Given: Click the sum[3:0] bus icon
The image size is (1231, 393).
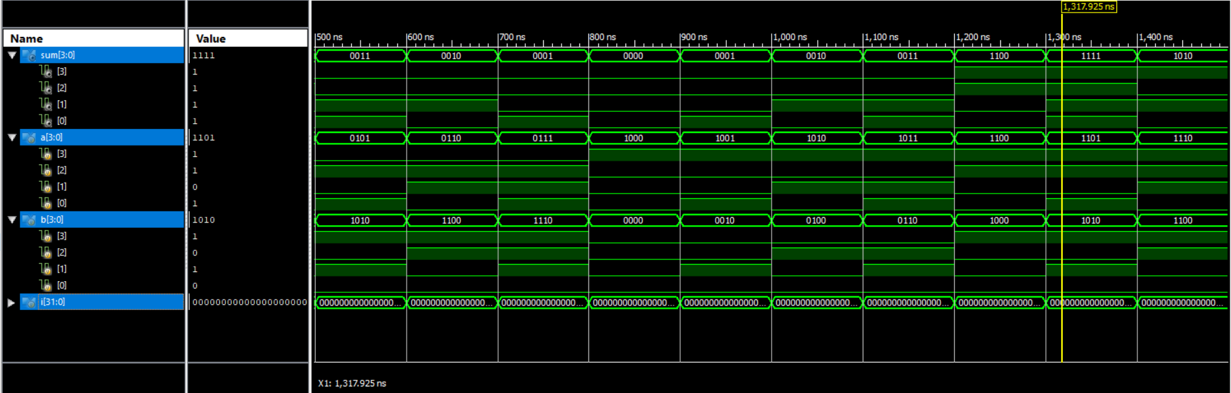Looking at the screenshot, I should [30, 55].
